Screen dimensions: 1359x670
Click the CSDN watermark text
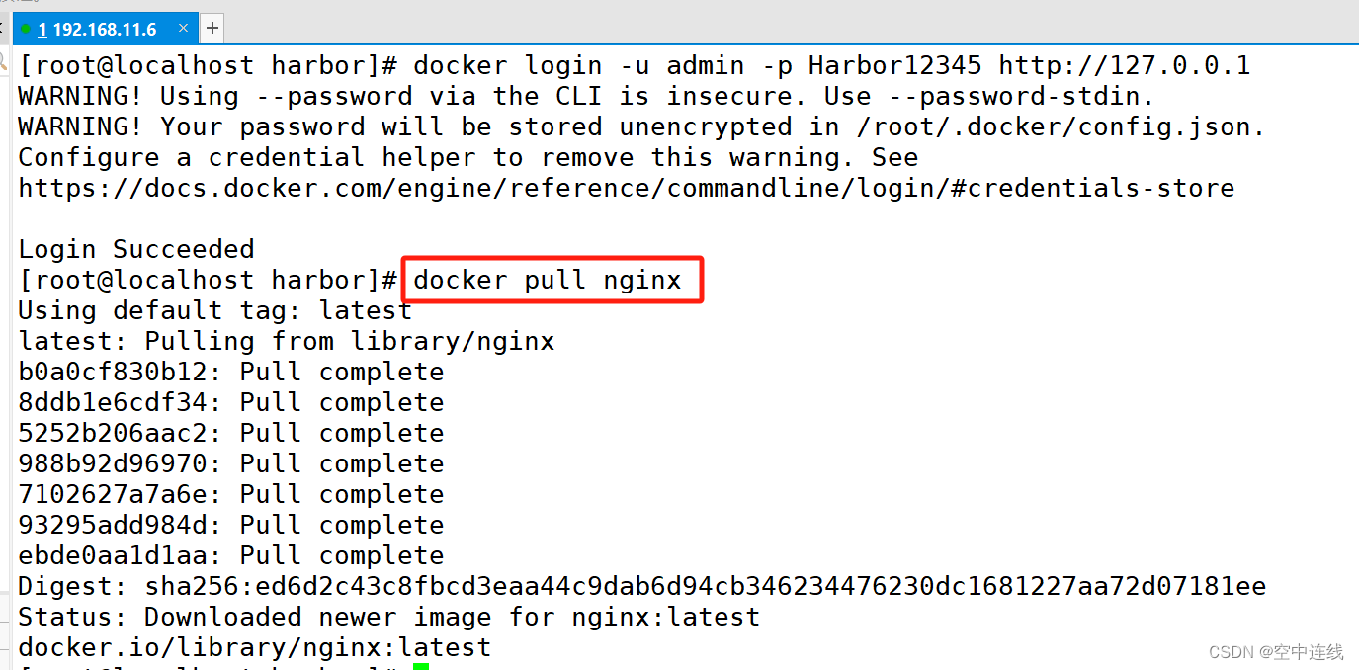pos(1275,652)
